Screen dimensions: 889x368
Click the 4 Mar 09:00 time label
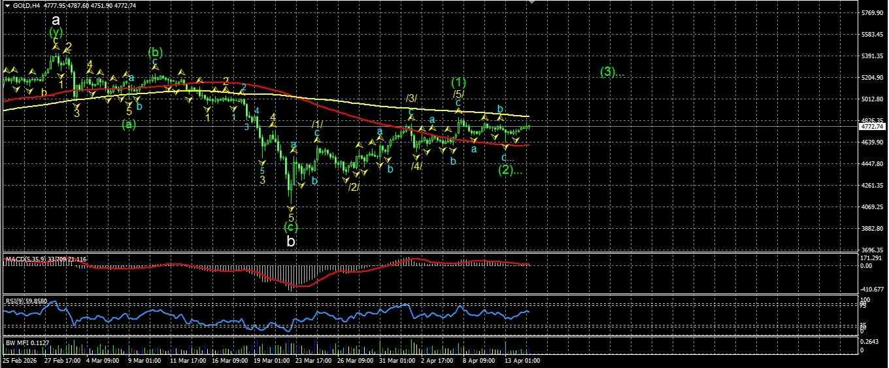(x=104, y=360)
